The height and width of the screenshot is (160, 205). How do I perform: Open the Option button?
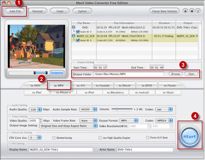(82, 11)
